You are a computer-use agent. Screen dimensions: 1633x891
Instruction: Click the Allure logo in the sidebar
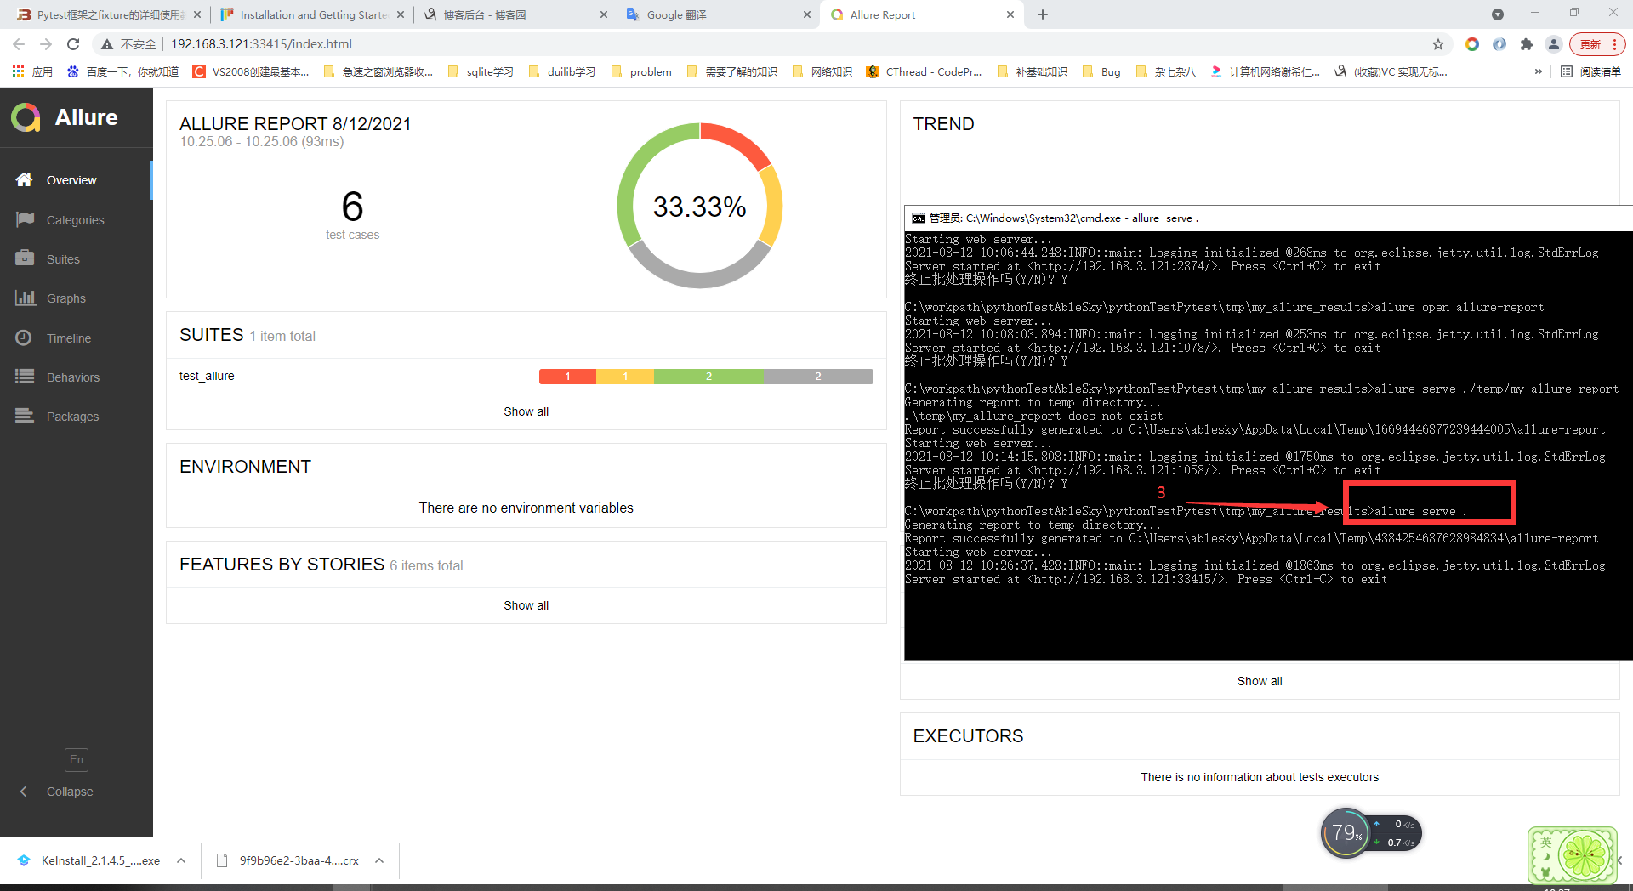(65, 117)
